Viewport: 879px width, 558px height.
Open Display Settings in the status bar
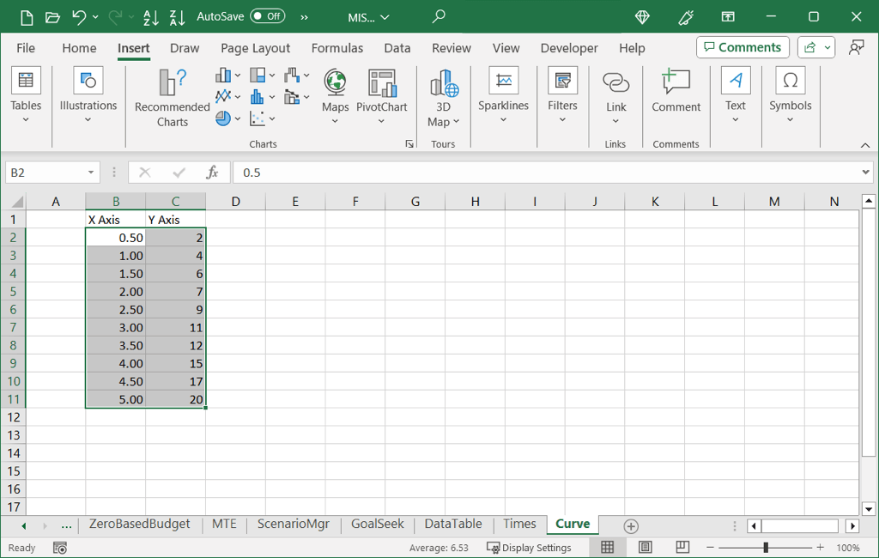coord(529,548)
